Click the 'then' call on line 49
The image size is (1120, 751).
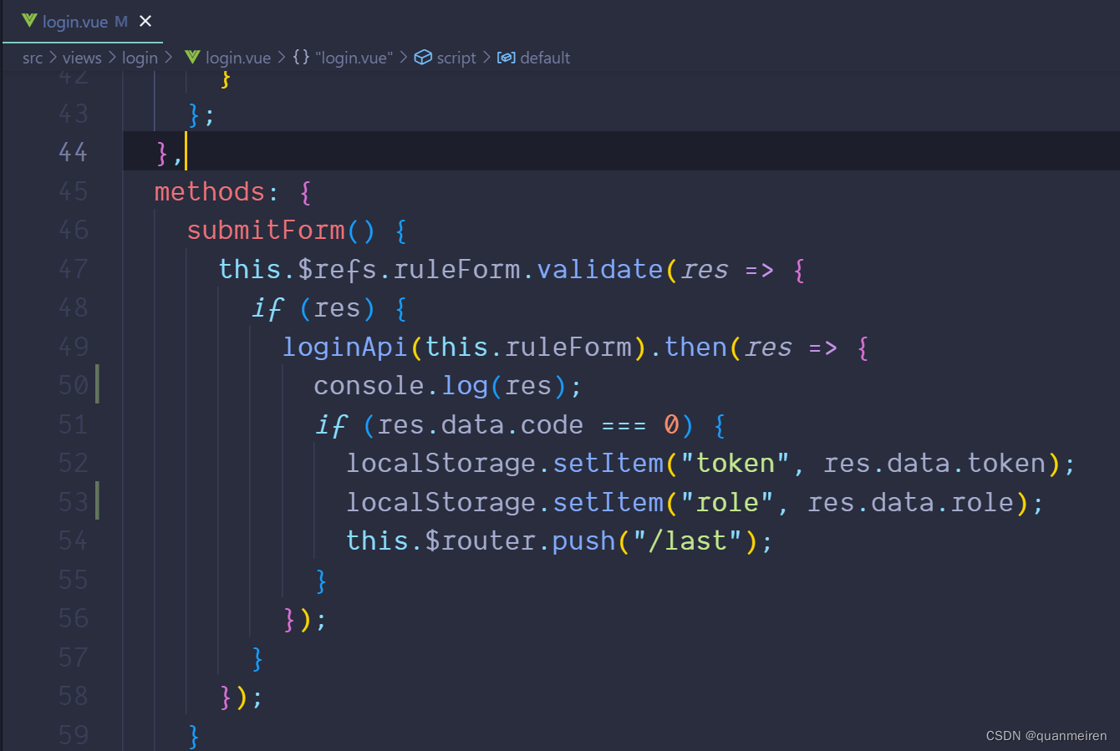695,347
